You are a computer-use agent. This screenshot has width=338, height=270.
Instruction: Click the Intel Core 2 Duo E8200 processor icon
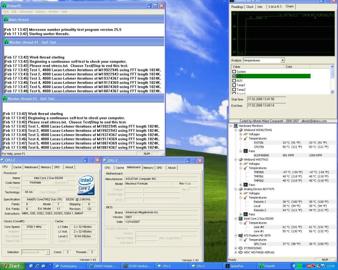[x=241, y=218]
